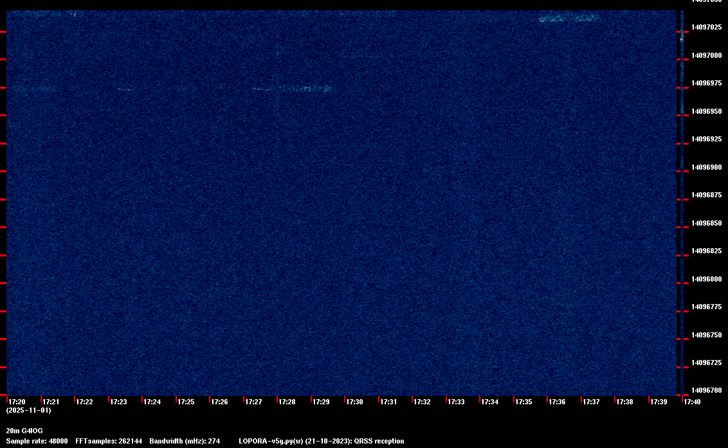The width and height of the screenshot is (728, 448).
Task: Click the 14096950 frequency label
Action: 707,111
